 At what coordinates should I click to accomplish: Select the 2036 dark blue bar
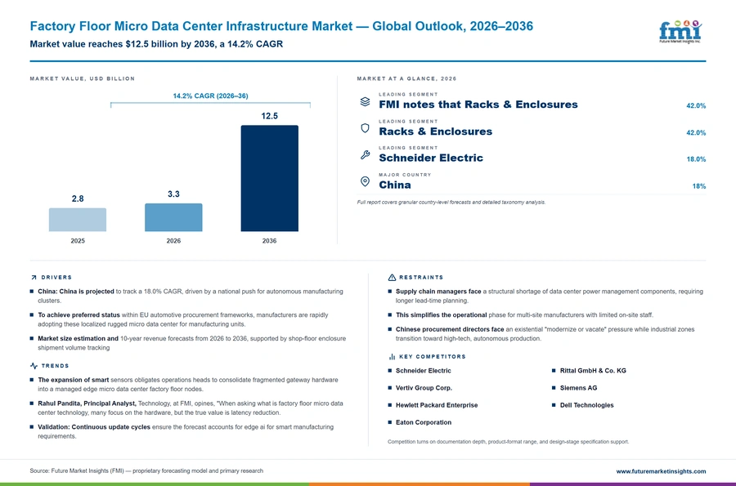tap(269, 178)
